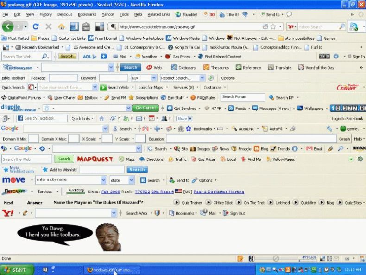Open the Dictionary.com Thesaurus icon

click(x=206, y=68)
